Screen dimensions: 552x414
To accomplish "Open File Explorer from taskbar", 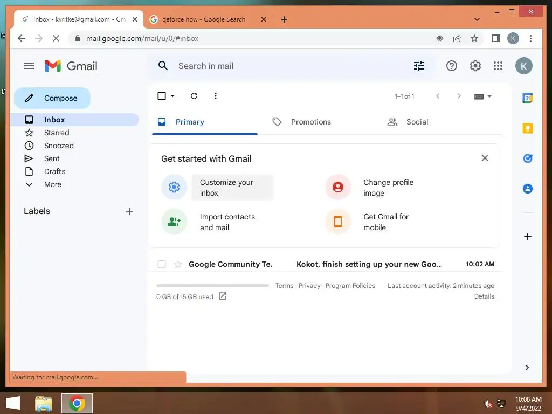I will point(44,403).
